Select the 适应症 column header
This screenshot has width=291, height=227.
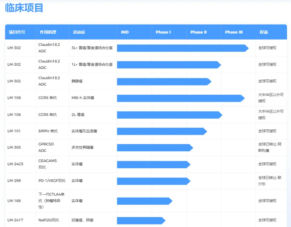pos(79,32)
